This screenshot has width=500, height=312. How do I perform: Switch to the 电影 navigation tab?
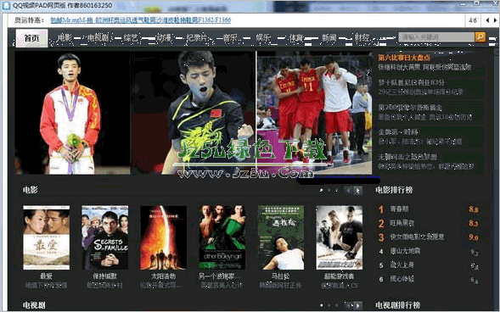coord(65,37)
